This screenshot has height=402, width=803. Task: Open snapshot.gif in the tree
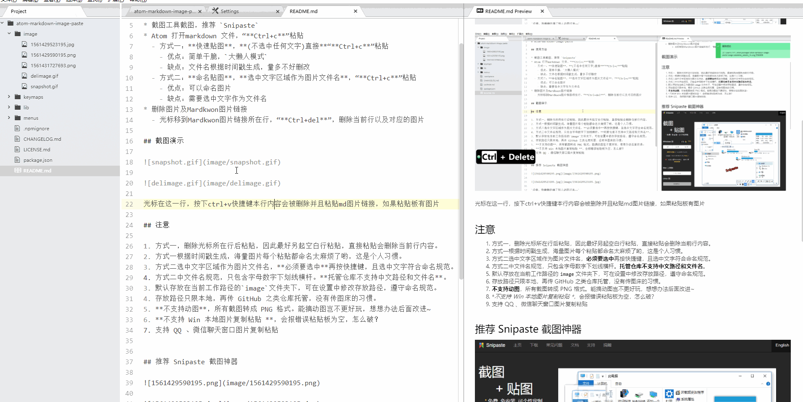[x=44, y=86]
